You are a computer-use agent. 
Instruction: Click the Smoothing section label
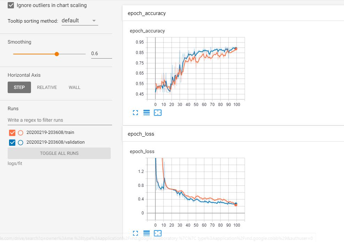click(x=19, y=42)
